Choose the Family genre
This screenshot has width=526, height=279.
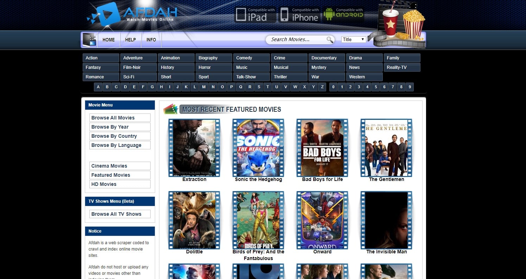coord(402,58)
